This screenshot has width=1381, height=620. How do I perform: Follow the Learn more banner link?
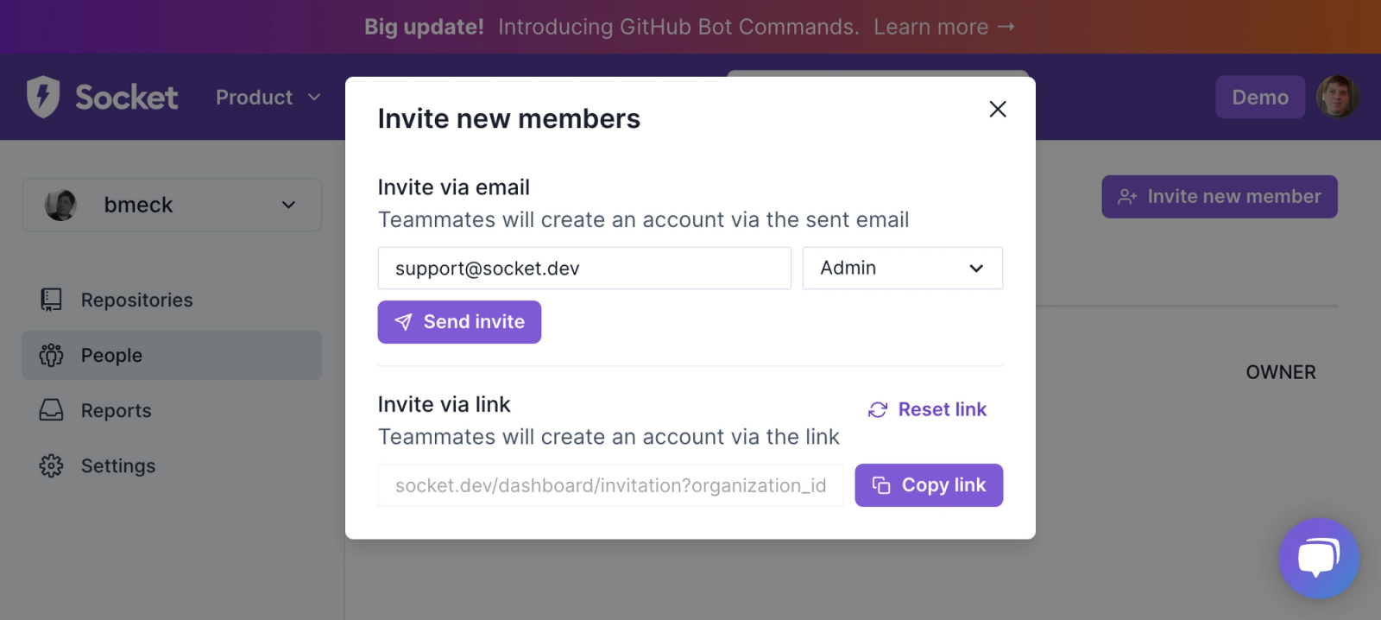pos(943,27)
